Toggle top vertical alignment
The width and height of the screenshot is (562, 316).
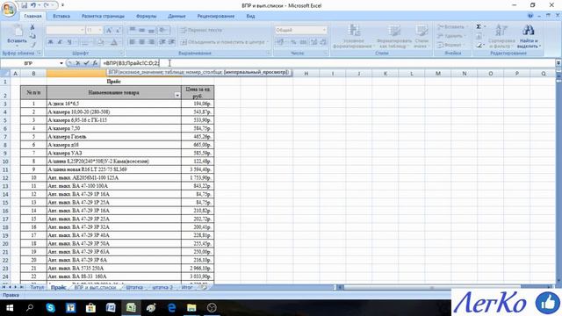(133, 30)
